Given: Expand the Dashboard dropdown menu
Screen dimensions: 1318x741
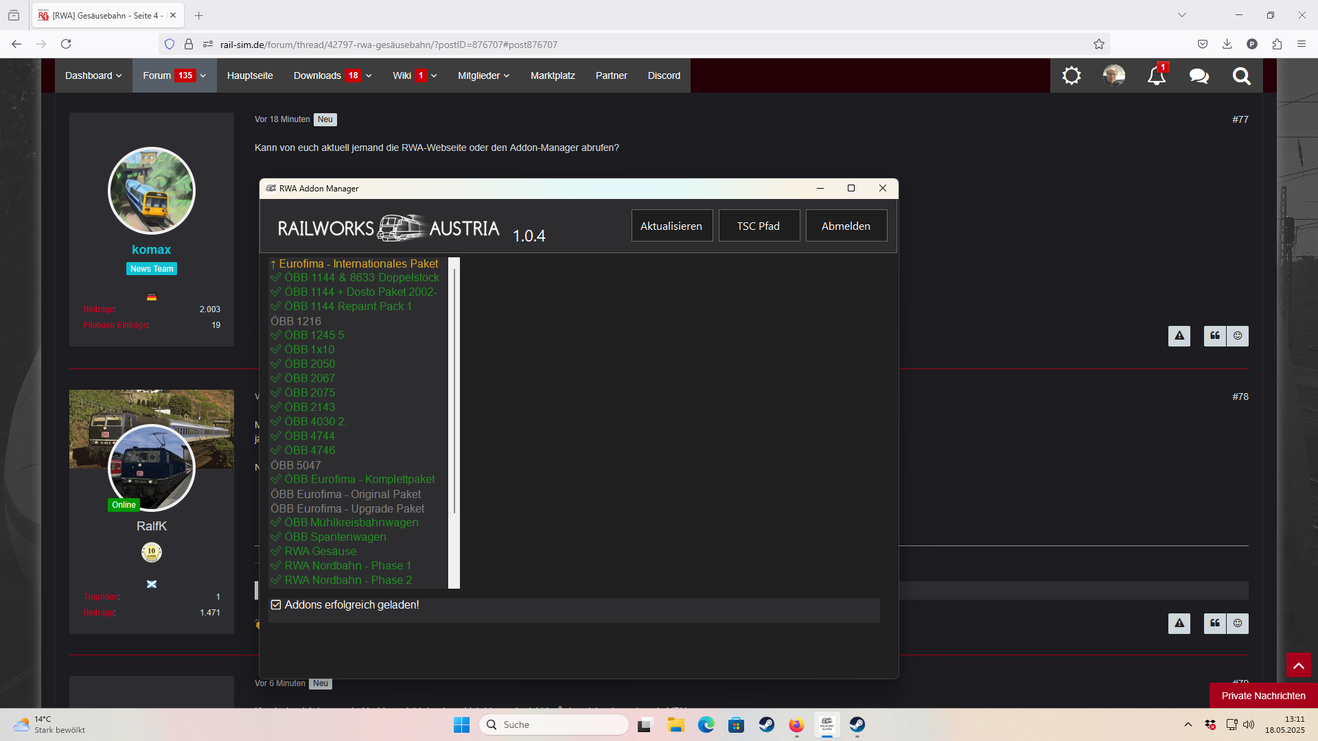Looking at the screenshot, I should click(93, 75).
